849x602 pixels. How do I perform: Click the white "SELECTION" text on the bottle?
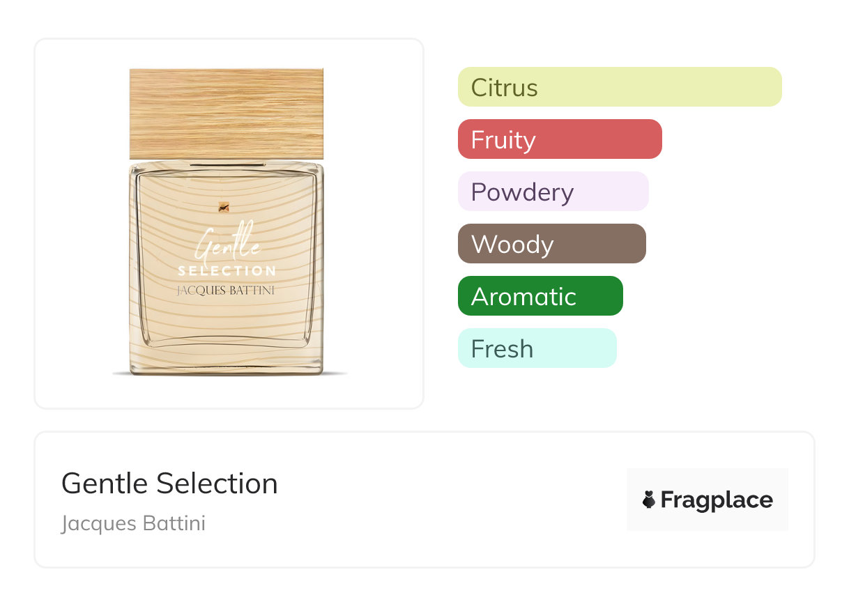tap(227, 271)
